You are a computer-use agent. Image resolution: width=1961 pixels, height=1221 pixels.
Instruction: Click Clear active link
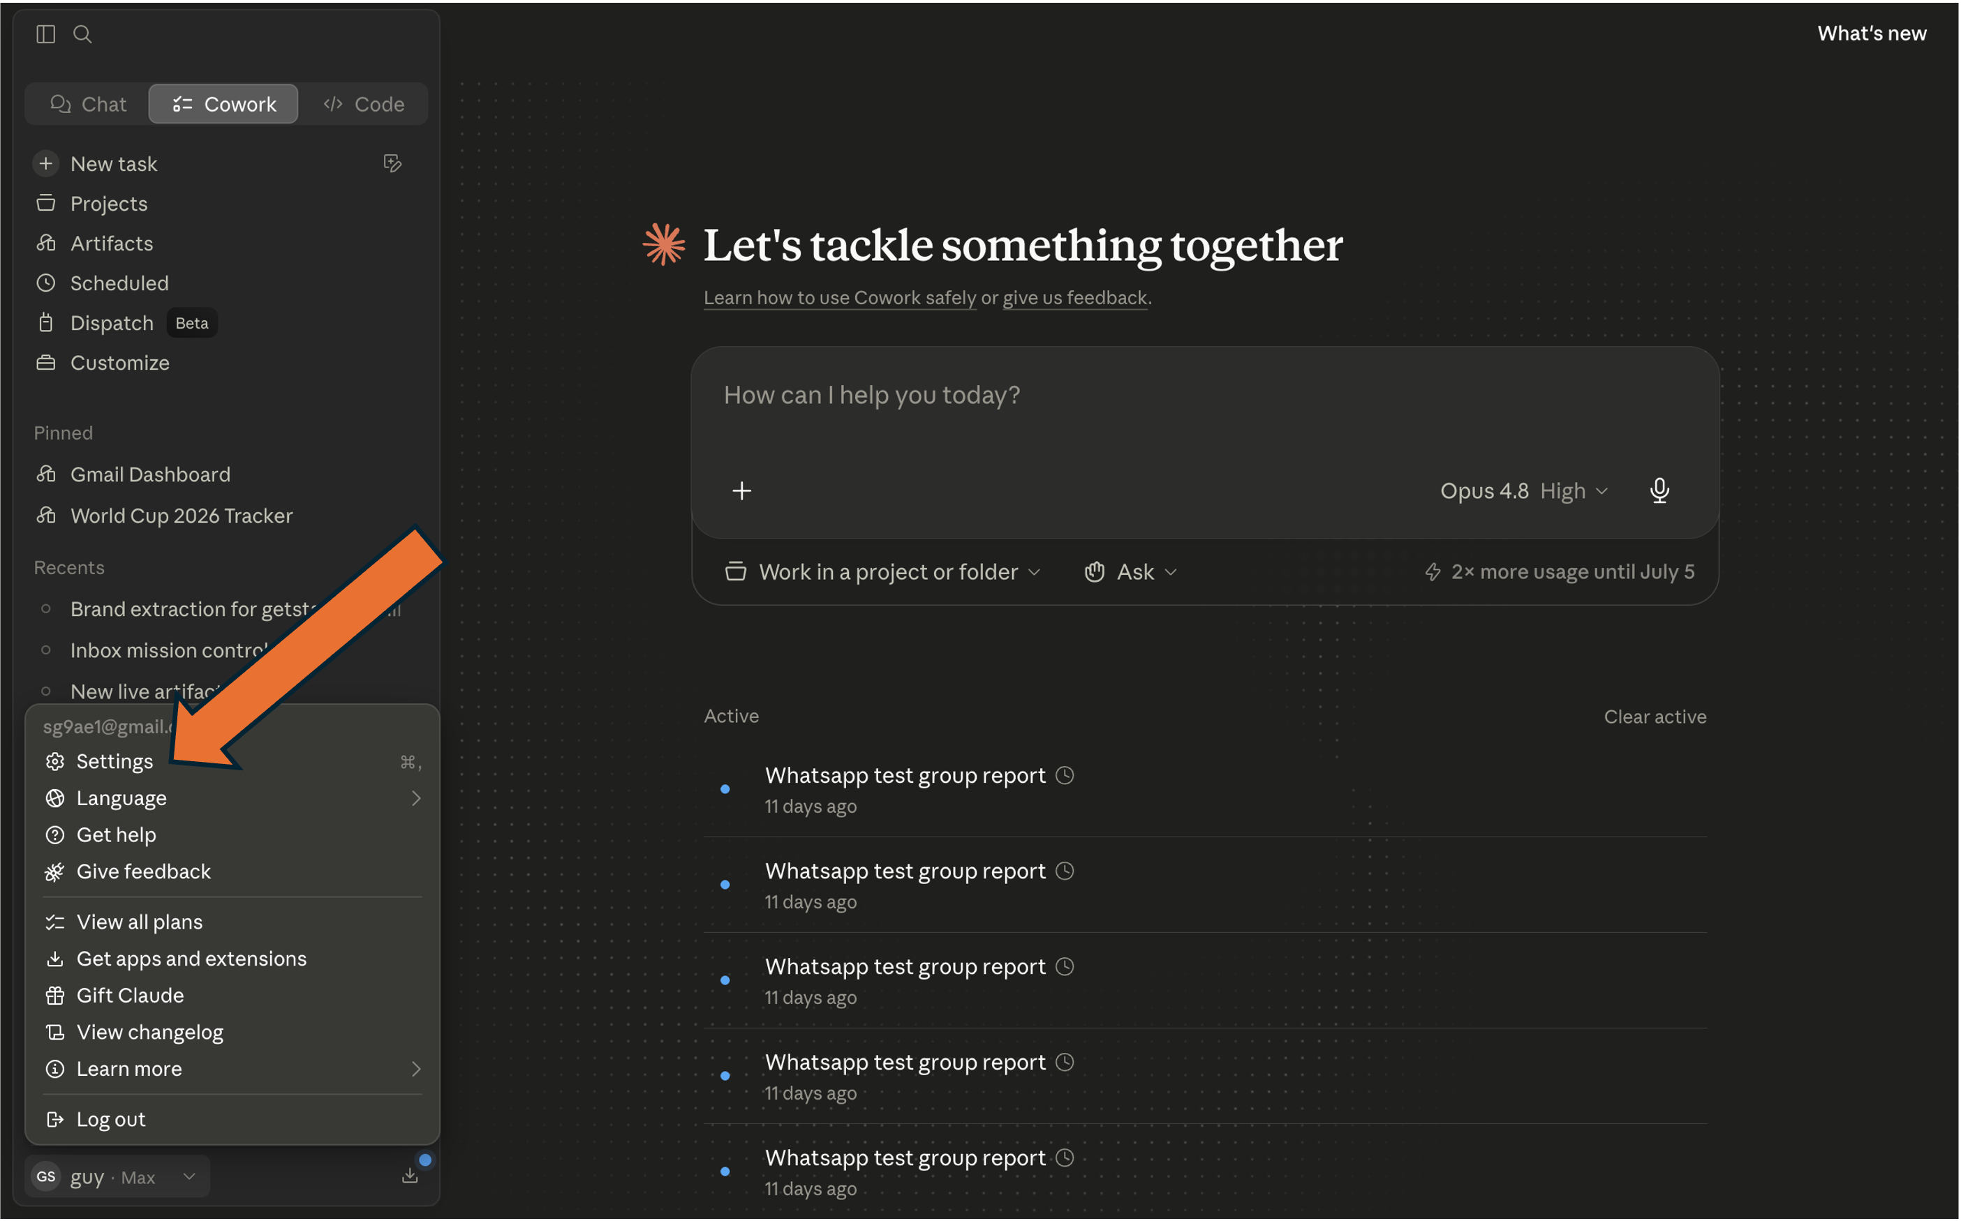tap(1655, 717)
